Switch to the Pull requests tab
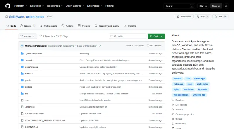The image size is (234, 129). point(48,26)
